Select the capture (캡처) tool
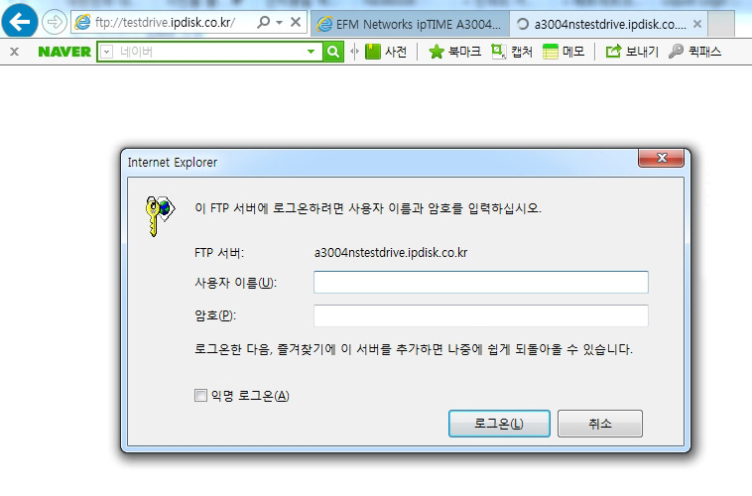Image resolution: width=752 pixels, height=496 pixels. click(x=512, y=52)
